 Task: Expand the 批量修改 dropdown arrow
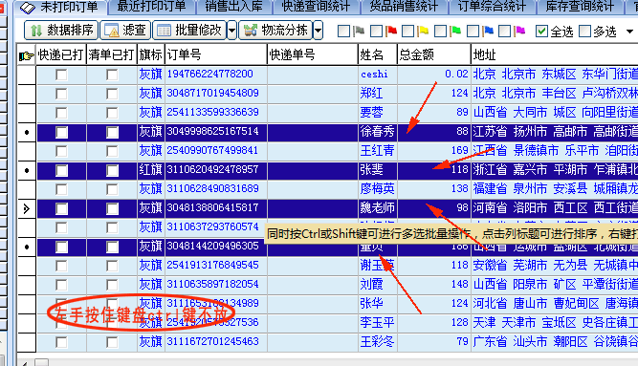click(x=231, y=31)
